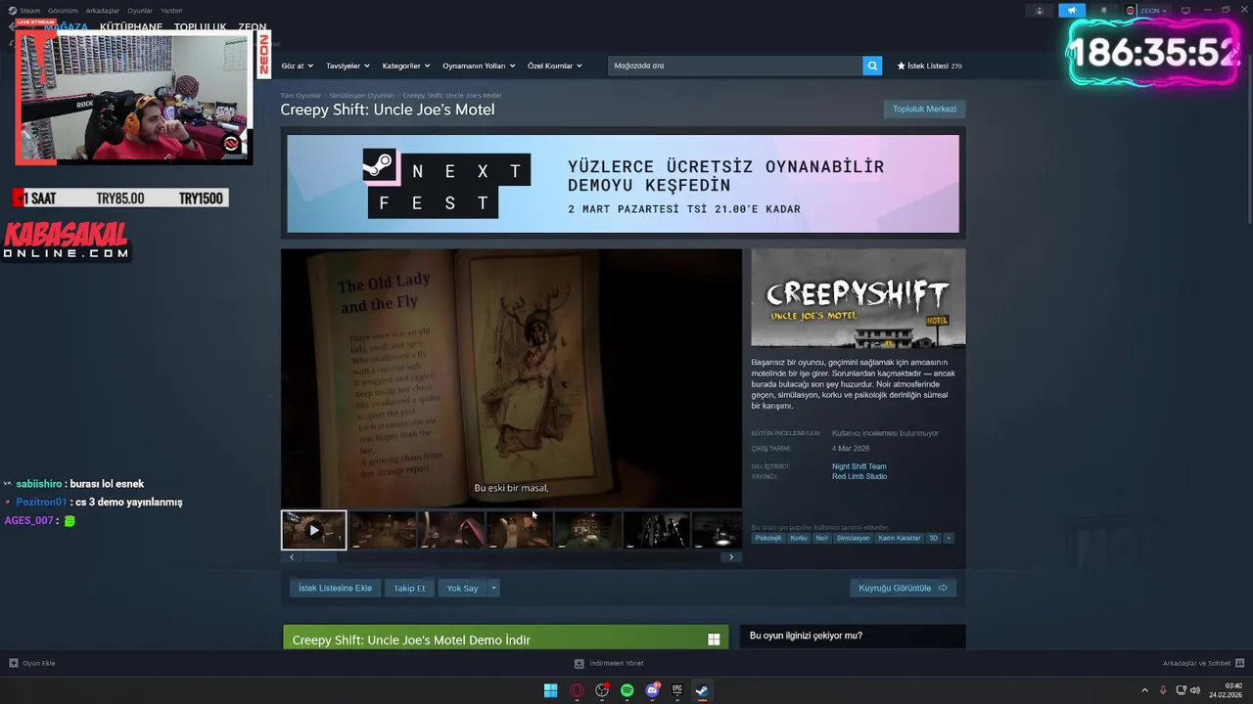This screenshot has width=1253, height=704.
Task: Expand the Oynamanın Yolları dropdown
Action: (479, 66)
